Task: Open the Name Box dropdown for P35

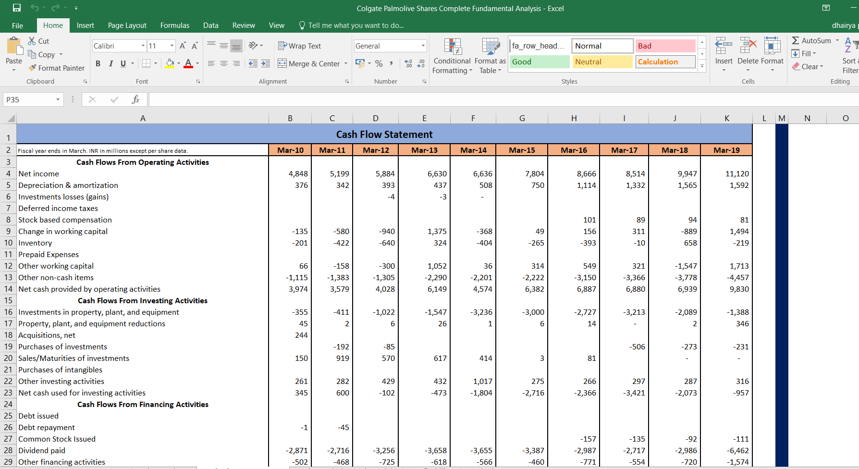Action: tap(58, 99)
